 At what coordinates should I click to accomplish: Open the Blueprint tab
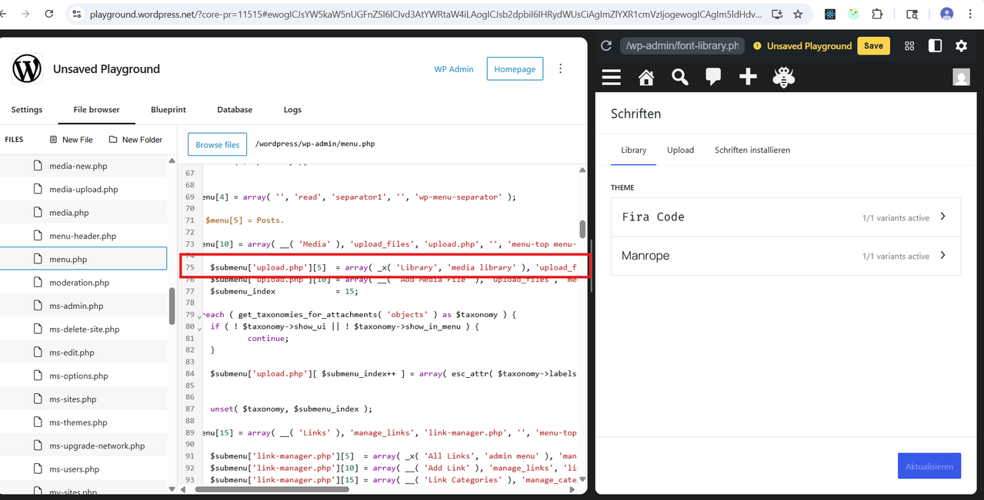(168, 110)
